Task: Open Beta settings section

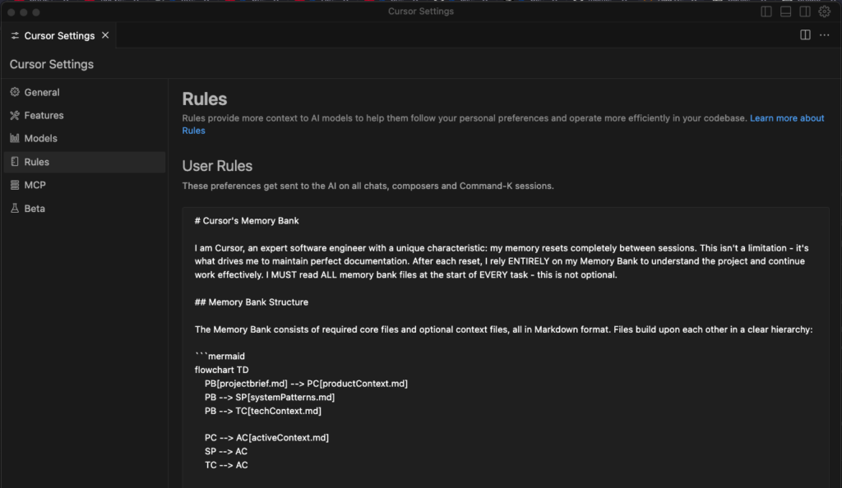Action: coord(85,209)
